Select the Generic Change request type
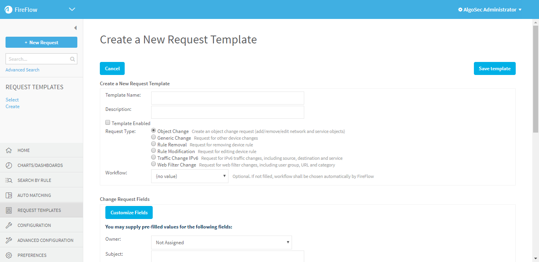This screenshot has height=262, width=539. coord(153,137)
